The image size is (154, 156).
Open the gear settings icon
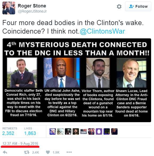119,7
